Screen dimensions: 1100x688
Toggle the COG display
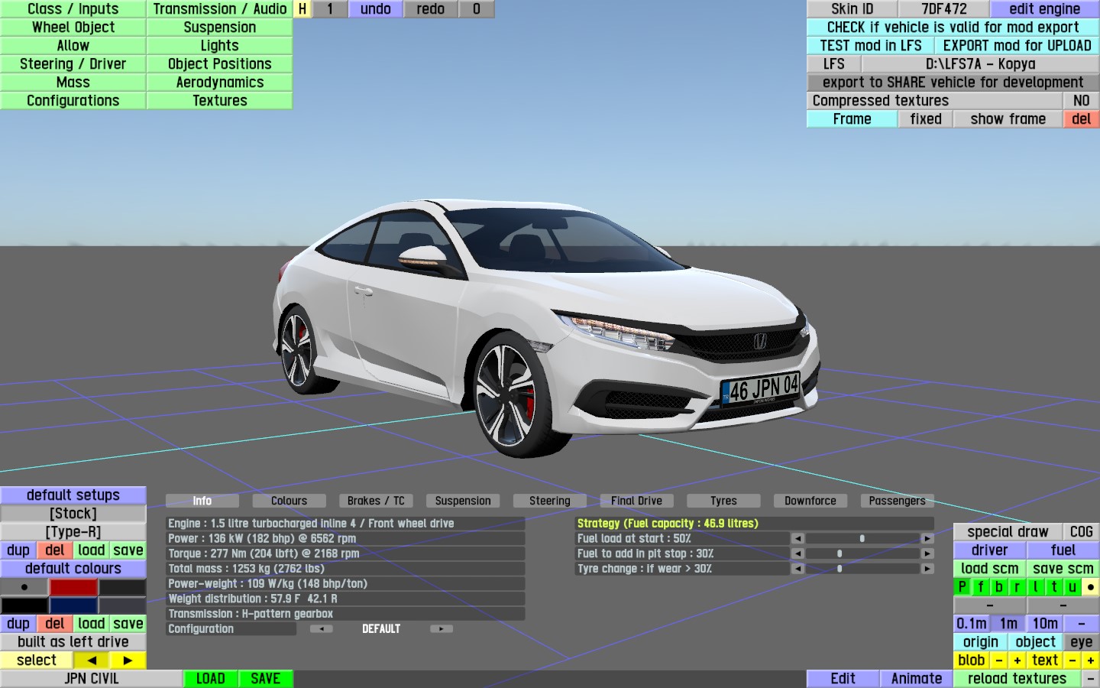tap(1081, 532)
